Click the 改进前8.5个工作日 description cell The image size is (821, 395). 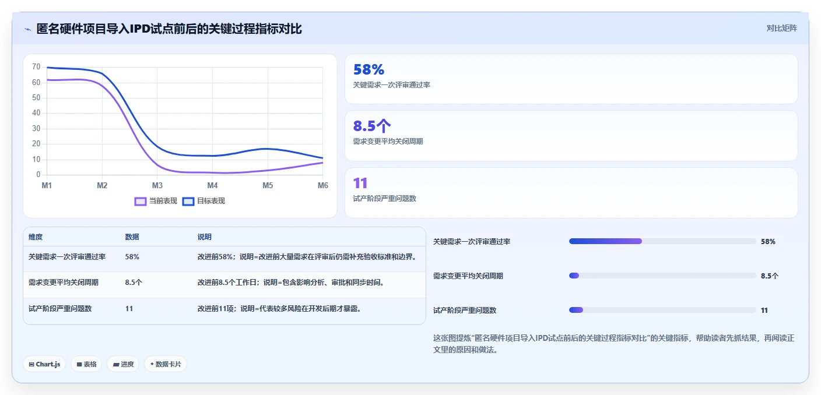point(290,282)
